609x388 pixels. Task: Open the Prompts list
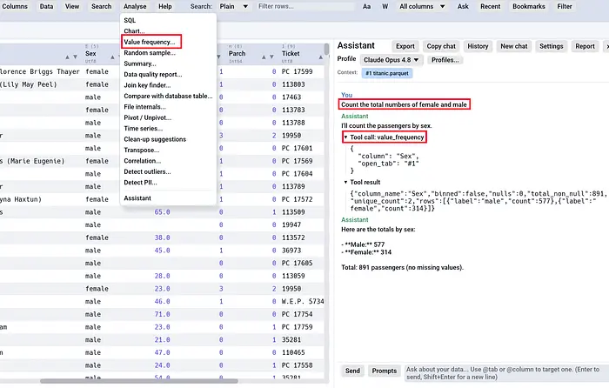point(385,371)
